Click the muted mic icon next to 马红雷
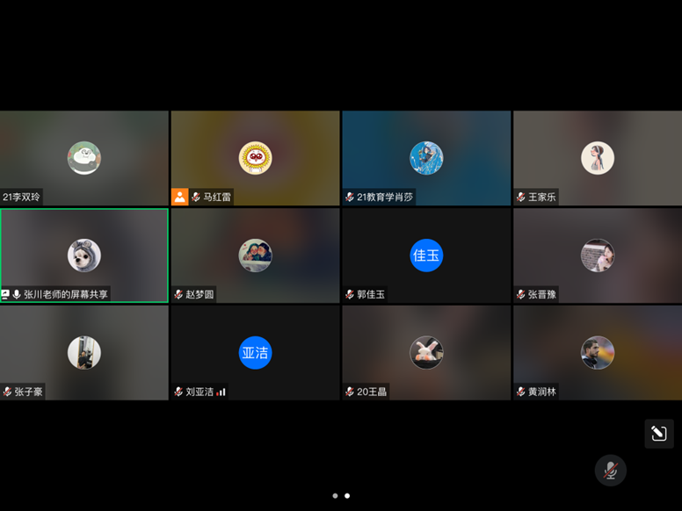 (x=196, y=198)
